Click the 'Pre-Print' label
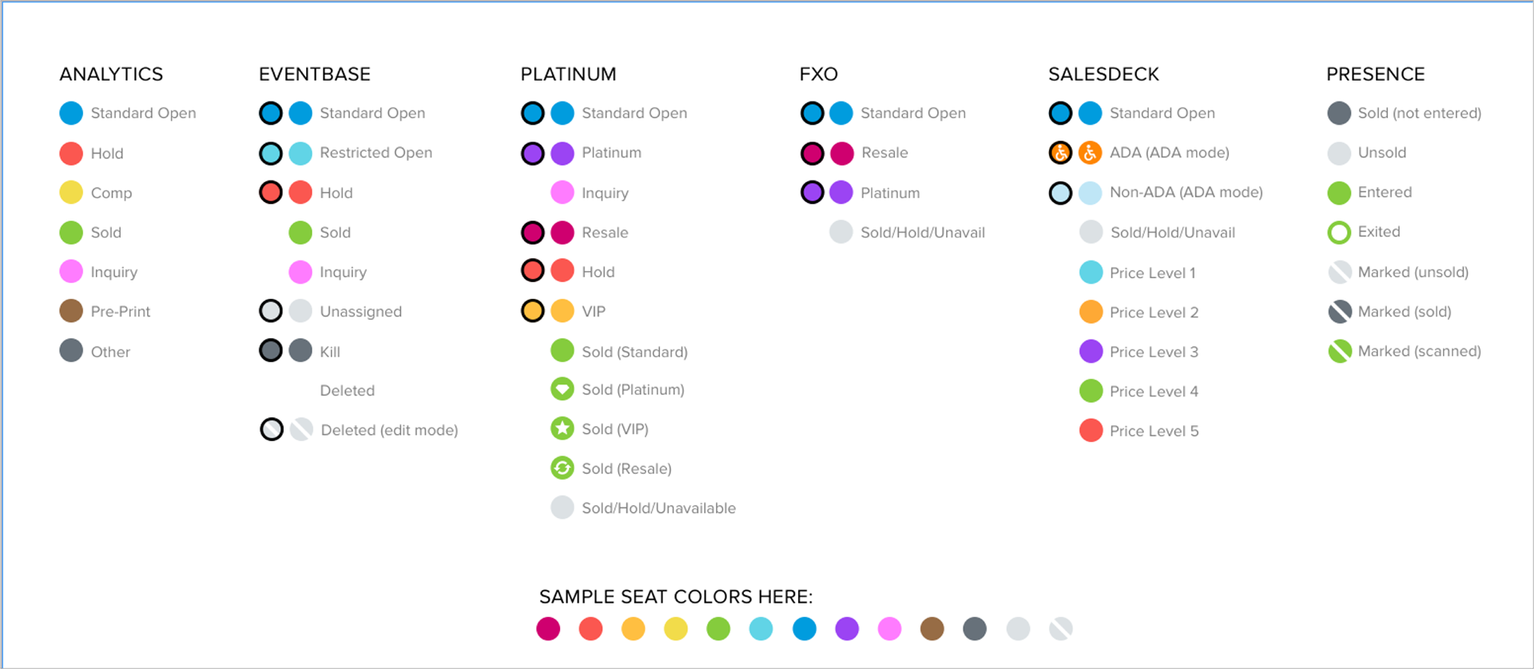 pyautogui.click(x=120, y=312)
